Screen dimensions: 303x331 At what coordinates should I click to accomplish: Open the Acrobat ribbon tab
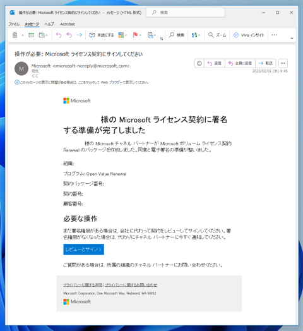click(68, 24)
